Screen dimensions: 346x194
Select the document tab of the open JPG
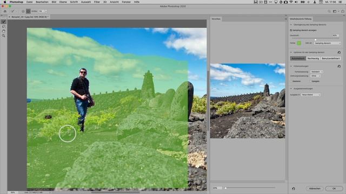[29, 17]
